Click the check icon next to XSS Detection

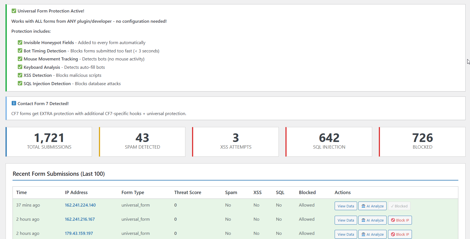click(20, 75)
